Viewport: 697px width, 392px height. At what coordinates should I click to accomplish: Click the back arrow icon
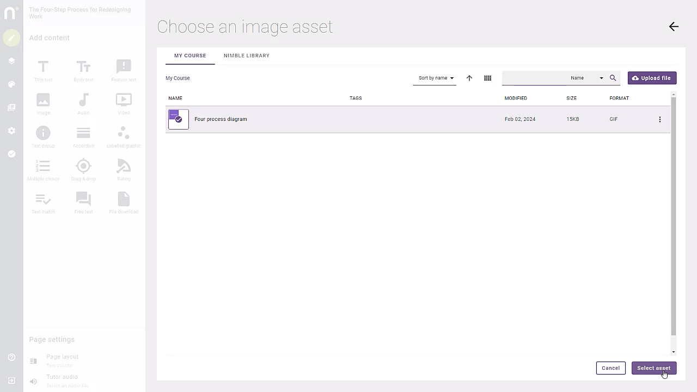[674, 27]
